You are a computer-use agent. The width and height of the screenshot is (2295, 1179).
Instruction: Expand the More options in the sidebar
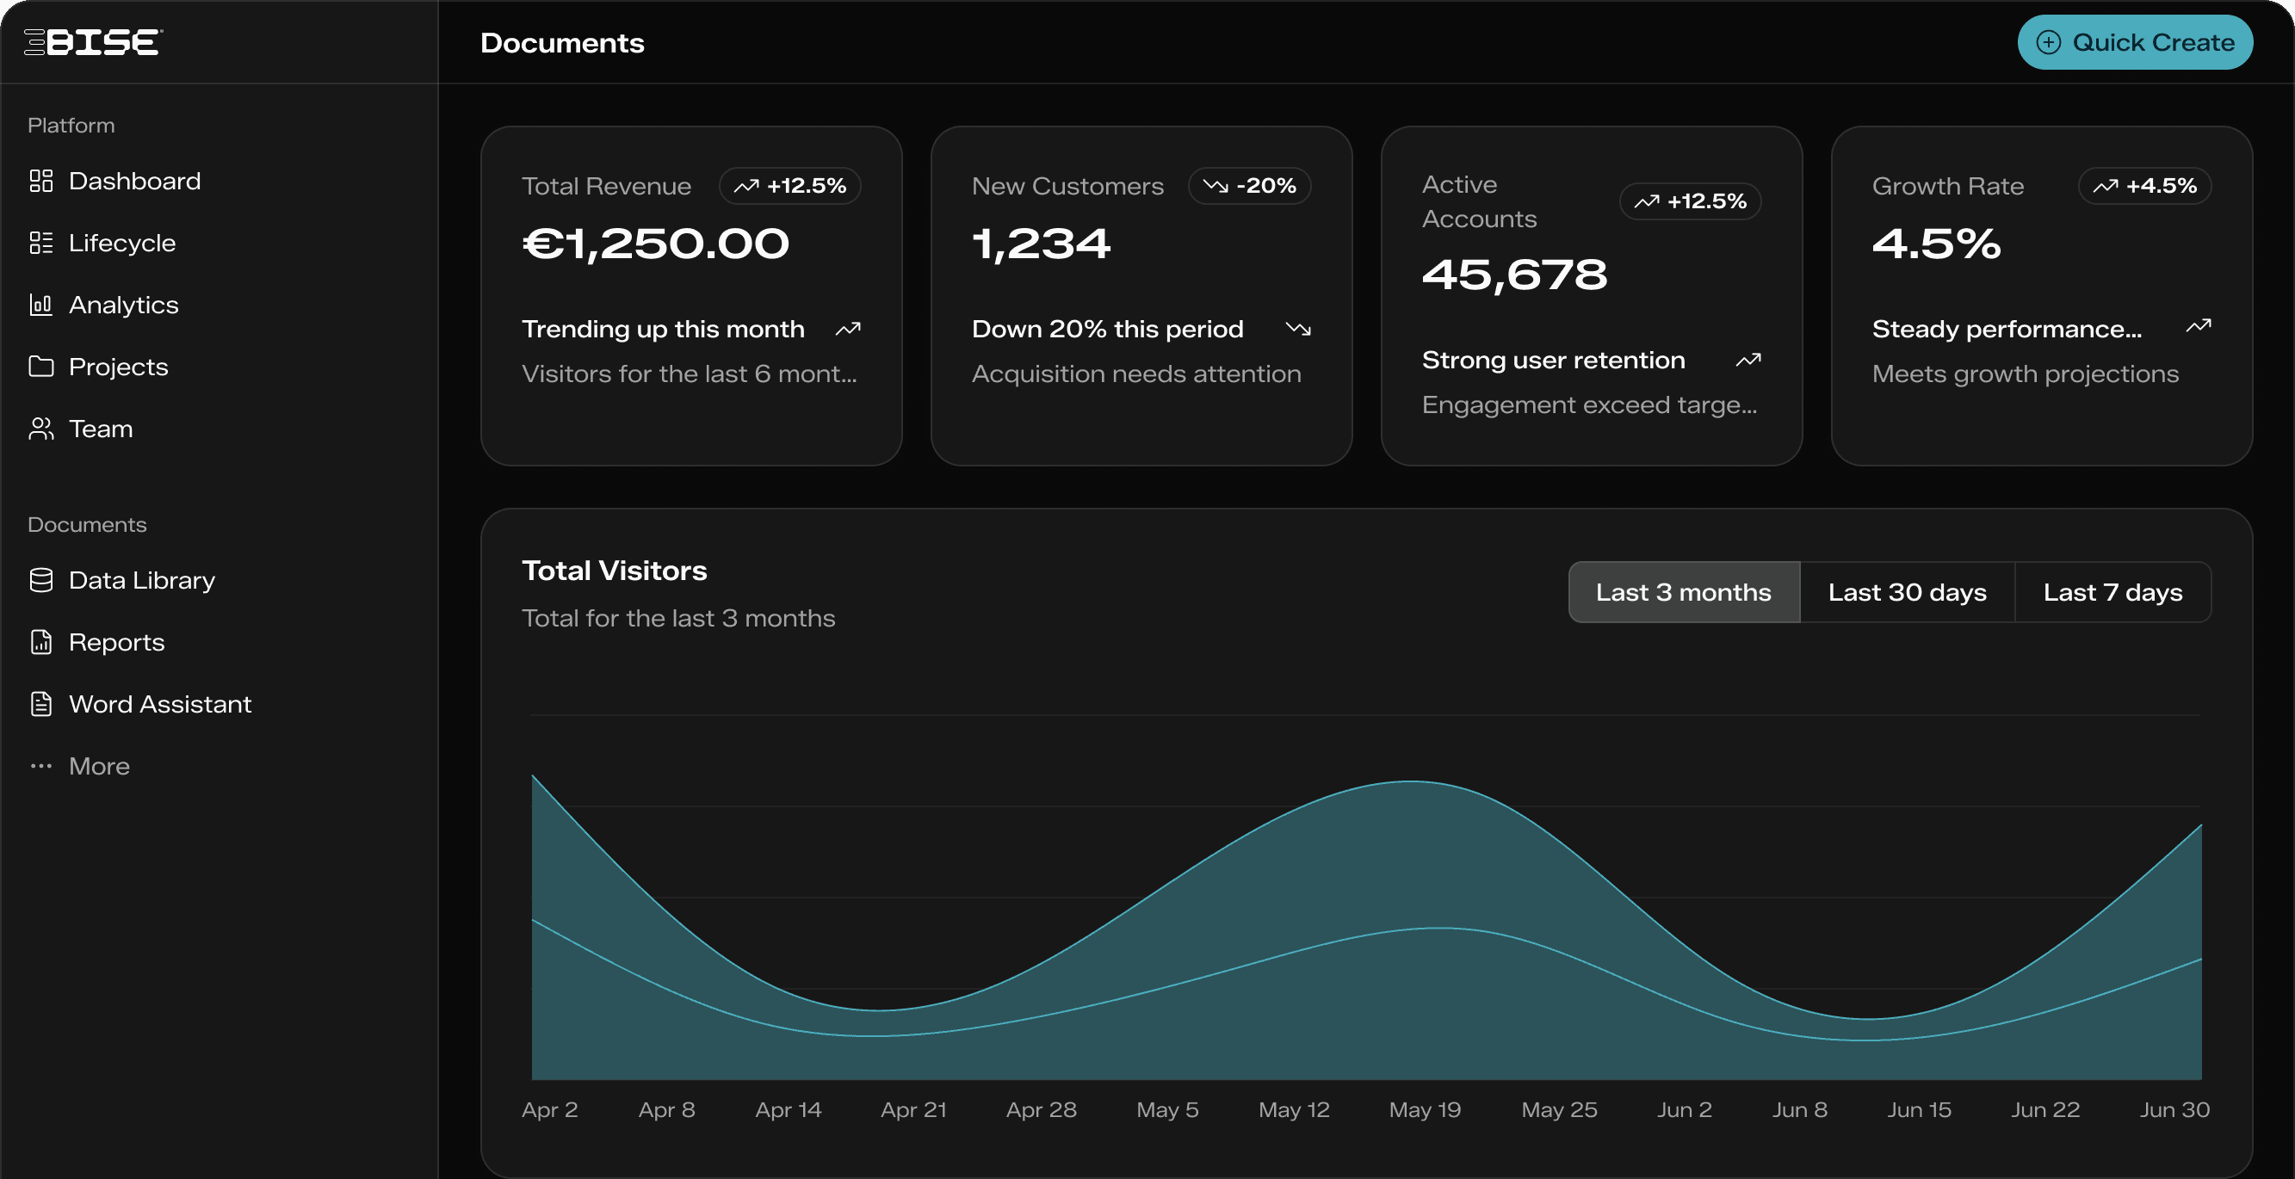coord(98,766)
